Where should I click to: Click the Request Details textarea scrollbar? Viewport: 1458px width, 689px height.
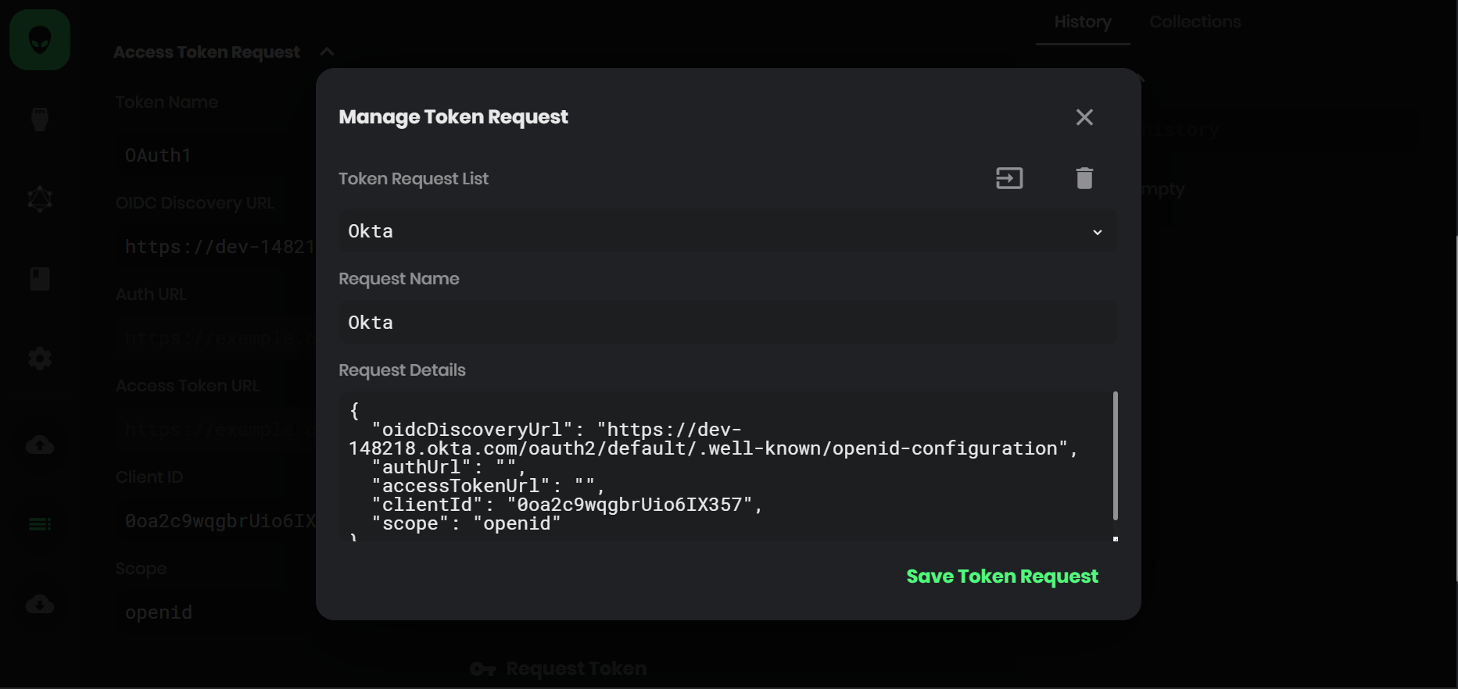click(1116, 456)
